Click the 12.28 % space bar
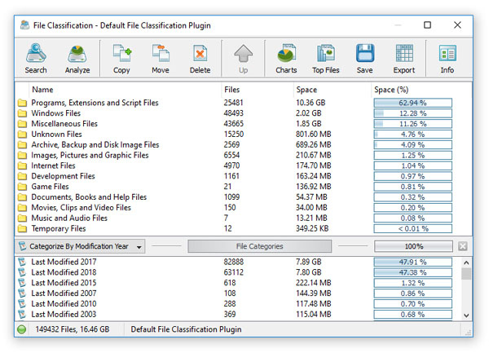 413,113
